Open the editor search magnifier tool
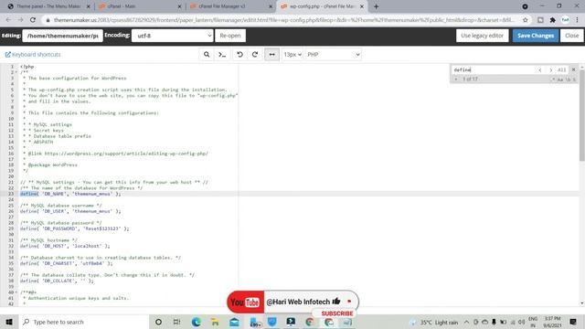The width and height of the screenshot is (585, 329). (207, 55)
